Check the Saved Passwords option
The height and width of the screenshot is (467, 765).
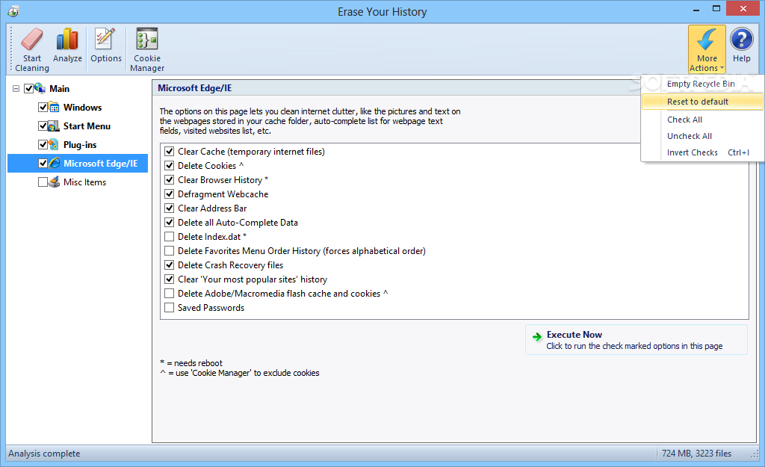tap(170, 308)
